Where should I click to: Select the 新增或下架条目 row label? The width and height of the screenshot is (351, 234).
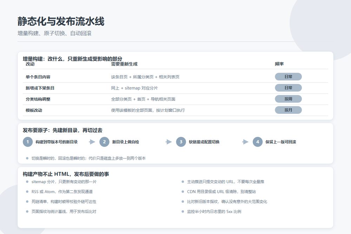40,88
